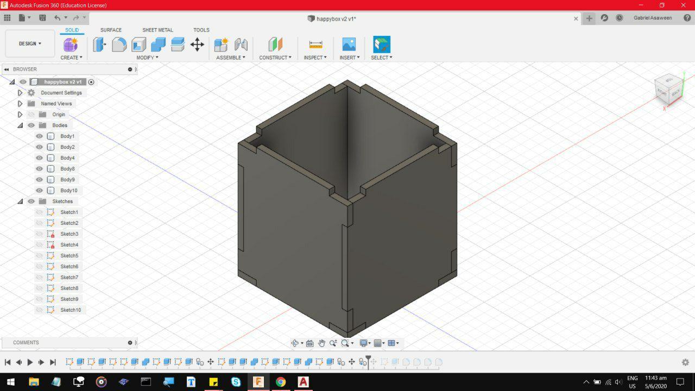Jump to timeline beginning

coord(8,362)
